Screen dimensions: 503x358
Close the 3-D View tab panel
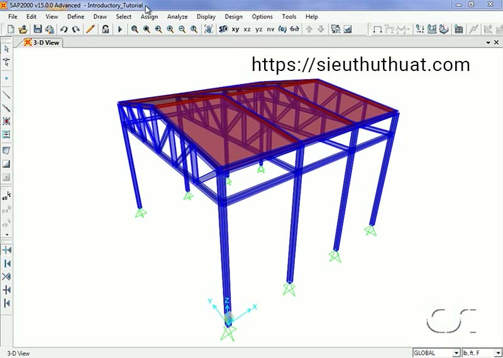[496, 42]
